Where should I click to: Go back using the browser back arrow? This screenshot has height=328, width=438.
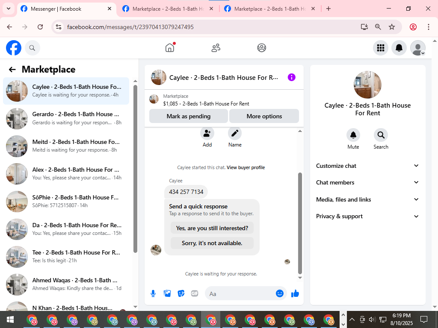pyautogui.click(x=9, y=27)
